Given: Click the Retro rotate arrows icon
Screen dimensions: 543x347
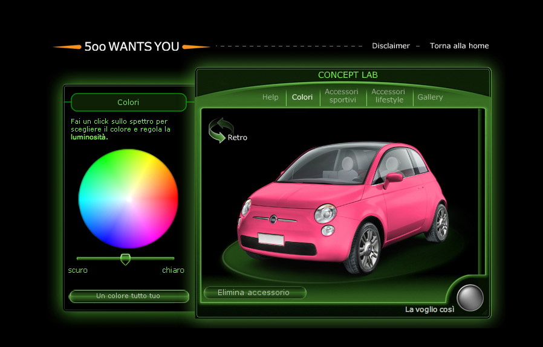Looking at the screenshot, I should (x=221, y=130).
